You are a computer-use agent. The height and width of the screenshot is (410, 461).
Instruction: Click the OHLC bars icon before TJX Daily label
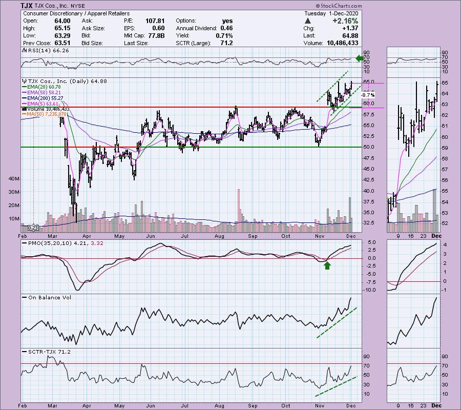(25, 81)
